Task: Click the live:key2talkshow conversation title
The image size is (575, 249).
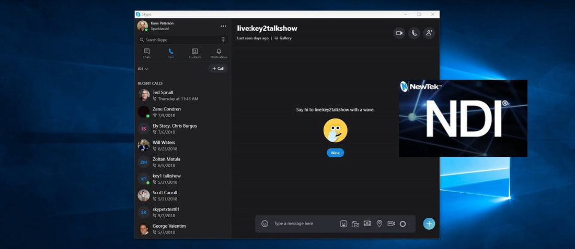Action: [267, 28]
